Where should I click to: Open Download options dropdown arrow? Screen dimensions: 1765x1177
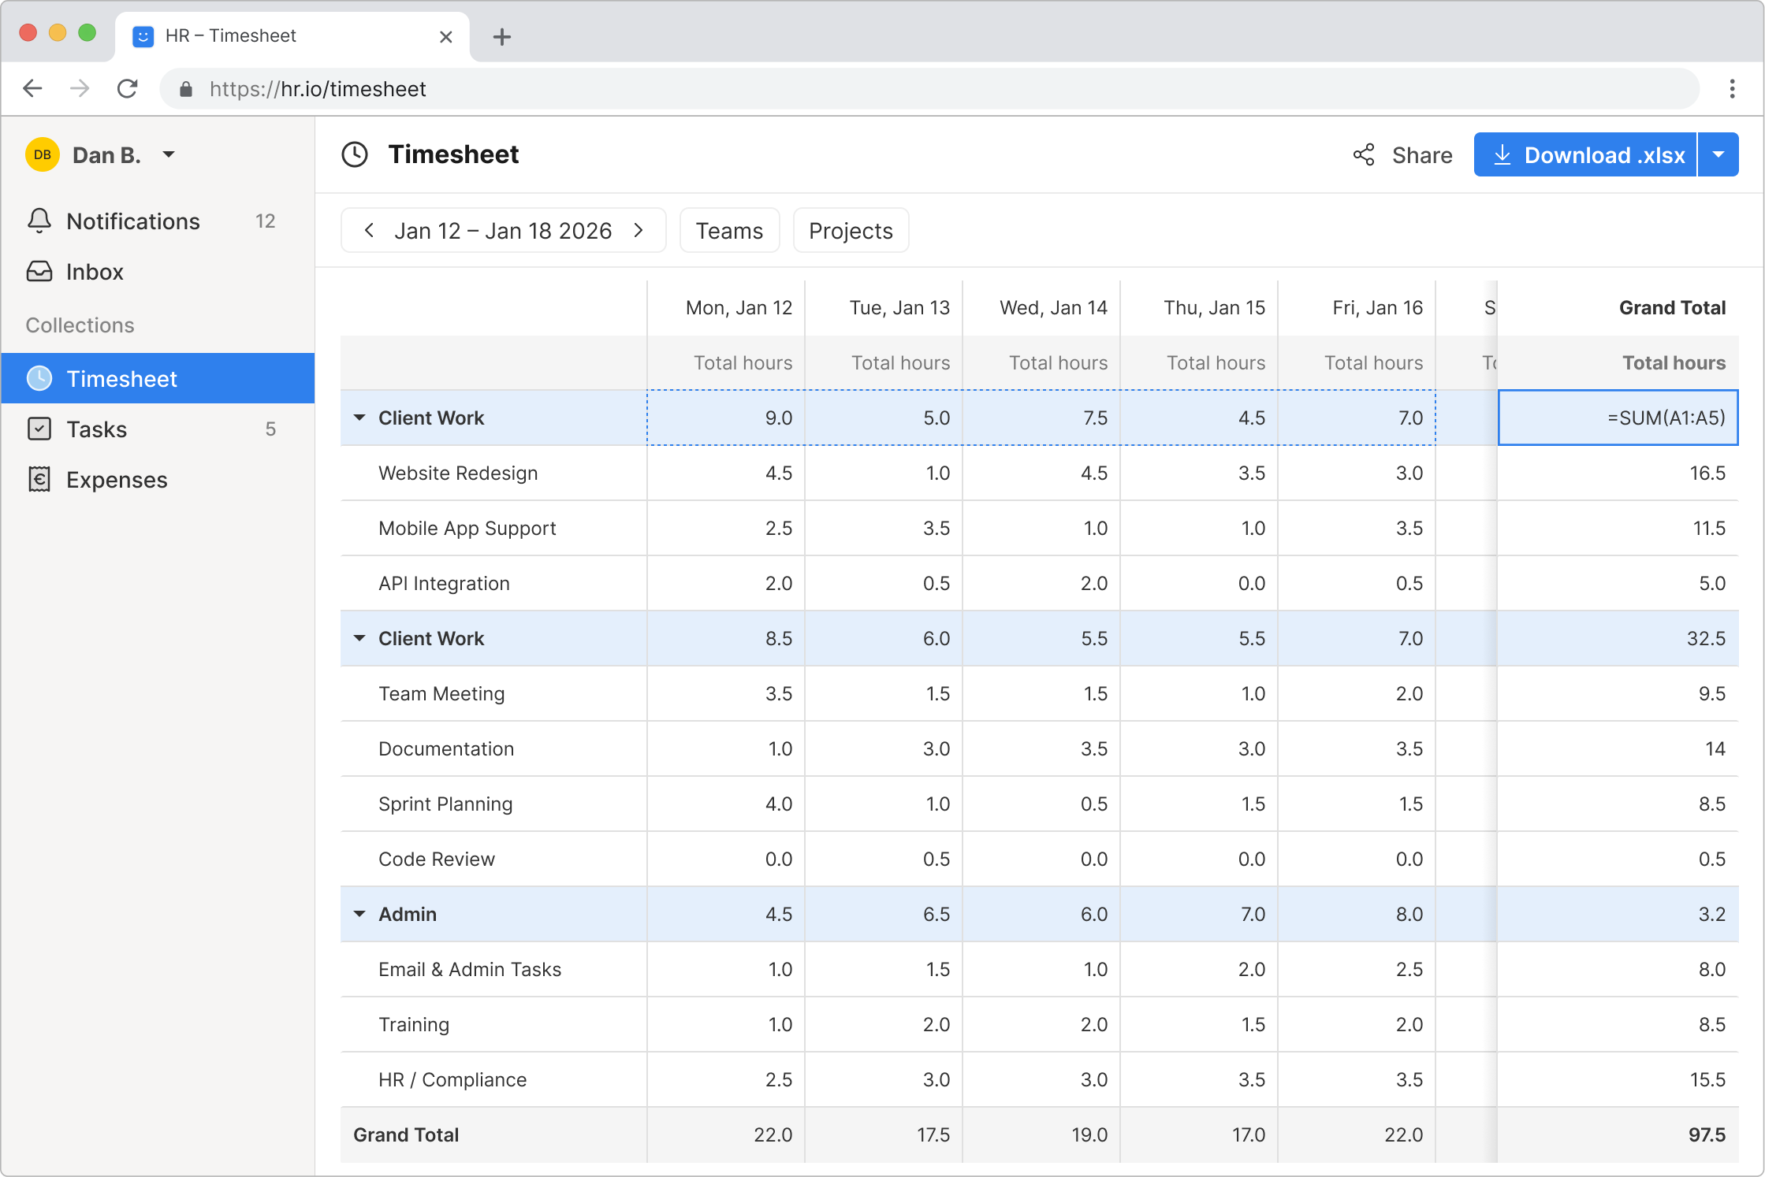(x=1718, y=154)
